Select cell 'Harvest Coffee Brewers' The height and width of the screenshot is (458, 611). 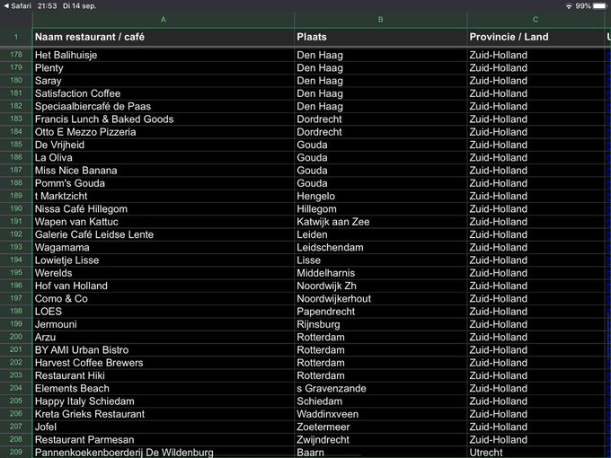click(164, 363)
